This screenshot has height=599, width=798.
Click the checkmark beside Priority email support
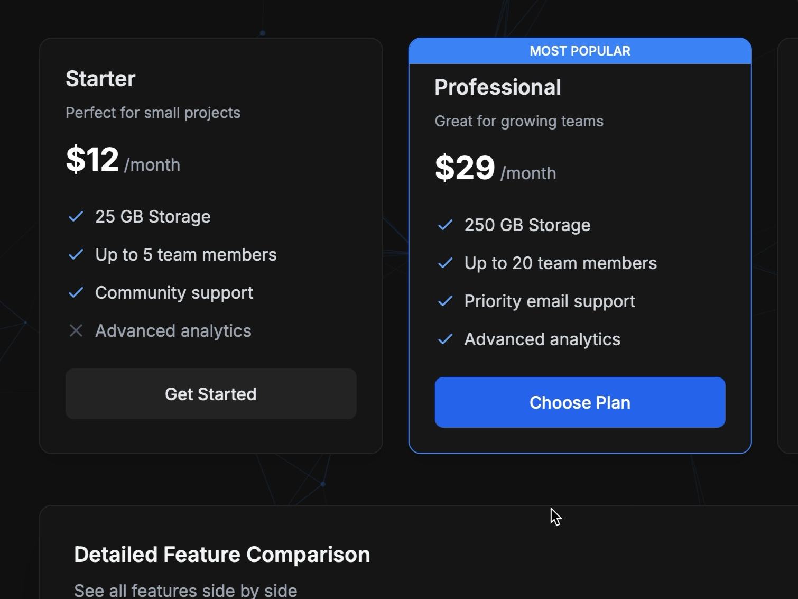pyautogui.click(x=446, y=301)
